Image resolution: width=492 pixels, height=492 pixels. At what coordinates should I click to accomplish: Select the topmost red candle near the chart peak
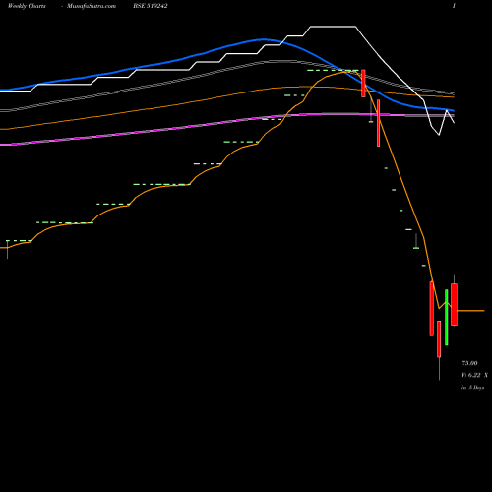pos(363,84)
